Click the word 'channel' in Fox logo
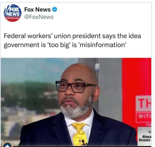 13,18
